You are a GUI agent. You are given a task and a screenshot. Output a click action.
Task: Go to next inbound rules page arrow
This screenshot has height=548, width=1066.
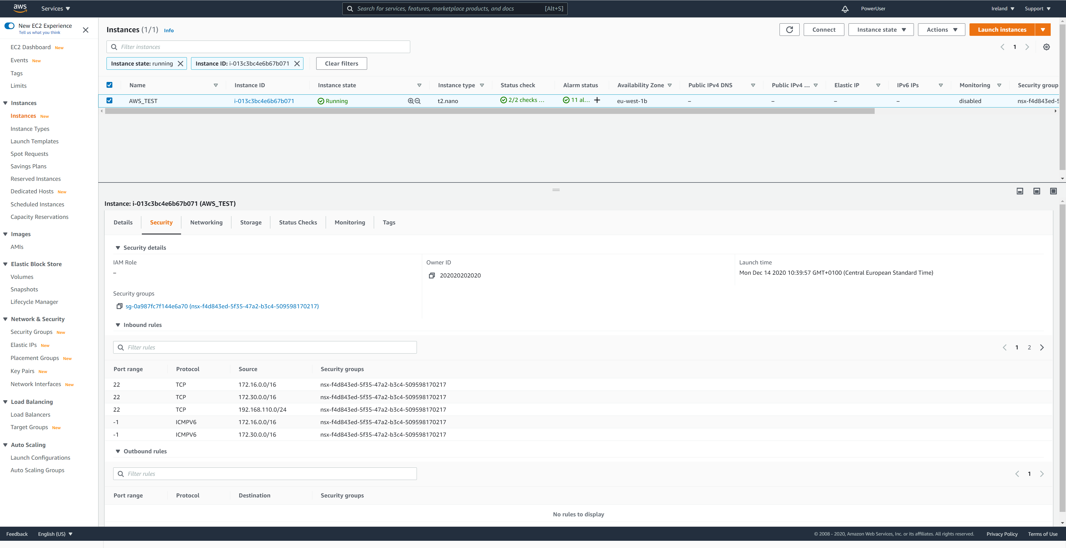[1042, 347]
